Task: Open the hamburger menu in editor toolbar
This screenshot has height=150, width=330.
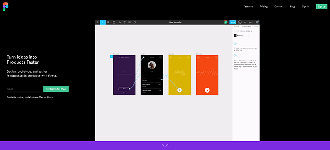Action: (x=97, y=22)
